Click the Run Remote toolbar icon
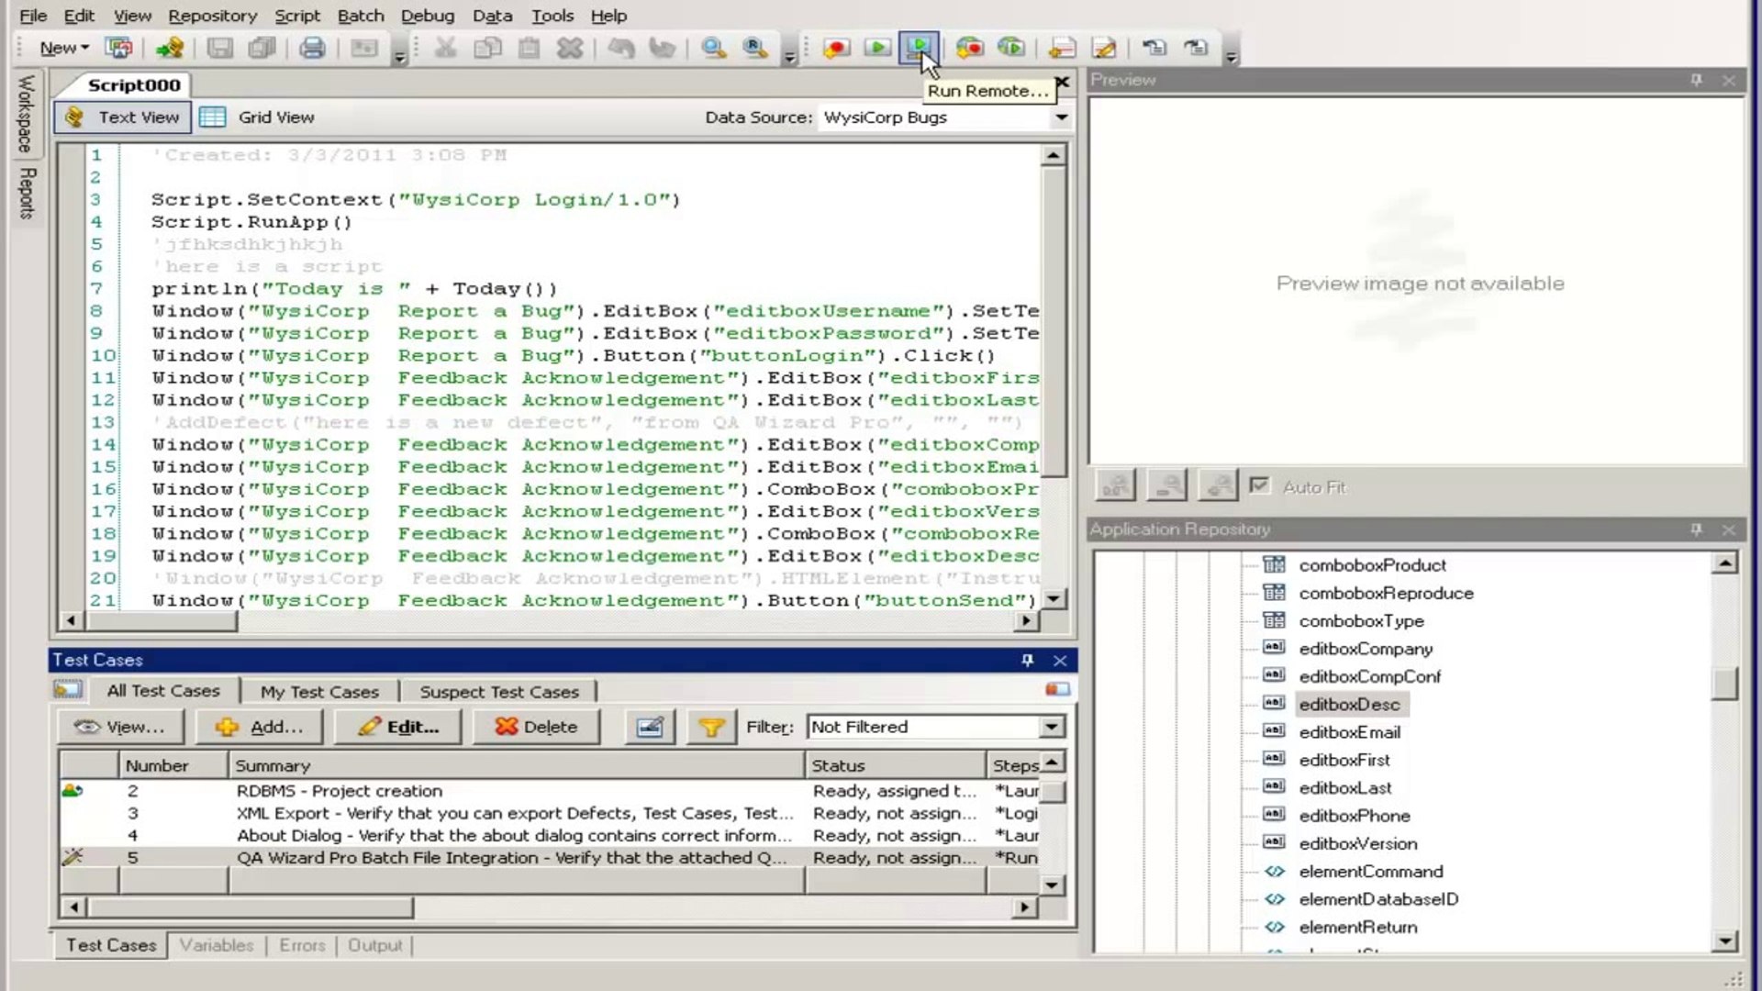 [x=919, y=48]
